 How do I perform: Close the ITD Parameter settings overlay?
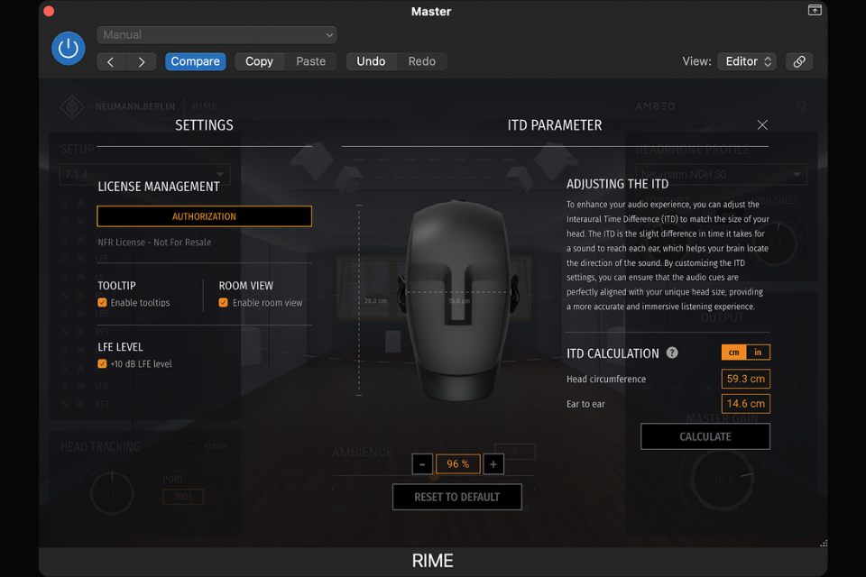[762, 124]
